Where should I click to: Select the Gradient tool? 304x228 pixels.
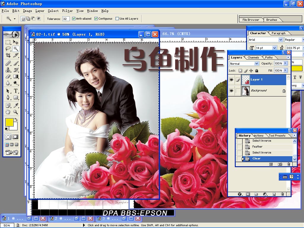(x=15, y=76)
